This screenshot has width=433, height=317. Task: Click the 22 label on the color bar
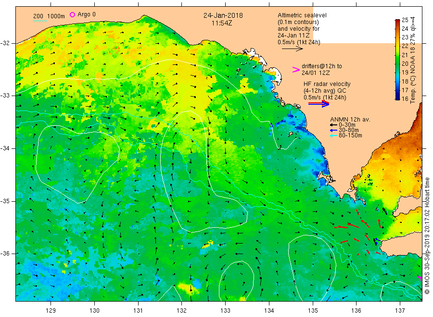(405, 46)
